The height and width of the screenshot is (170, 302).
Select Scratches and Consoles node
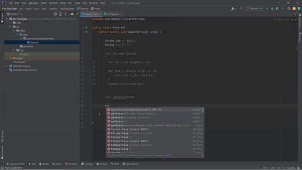(x=25, y=70)
